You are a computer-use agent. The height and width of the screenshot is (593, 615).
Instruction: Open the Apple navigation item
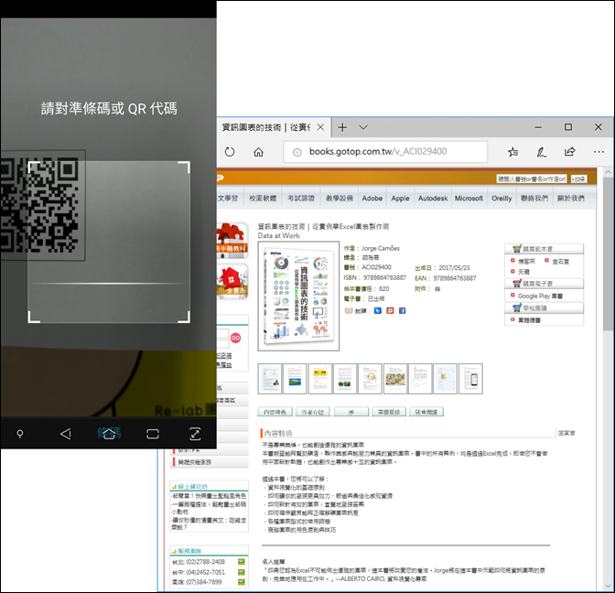coord(400,199)
